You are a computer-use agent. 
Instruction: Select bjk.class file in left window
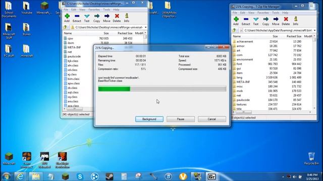[x=73, y=61]
